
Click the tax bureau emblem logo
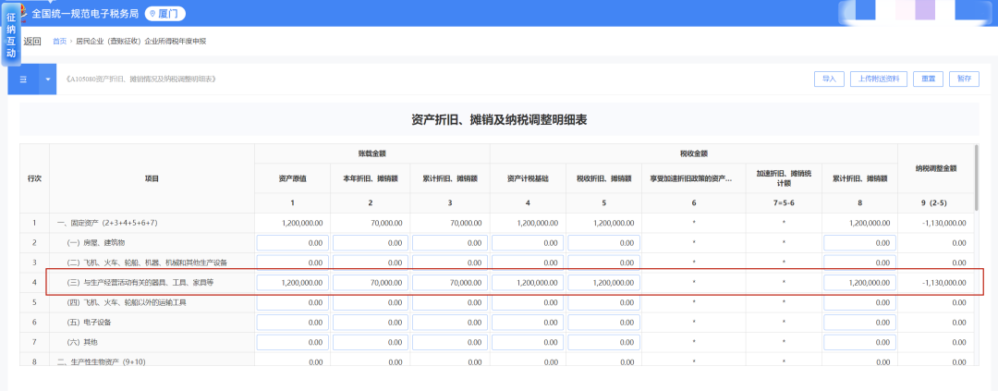(18, 13)
